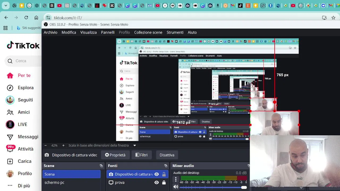Image resolution: width=340 pixels, height=191 pixels.
Task: Click the TikTok logo
Action: tap(23, 45)
